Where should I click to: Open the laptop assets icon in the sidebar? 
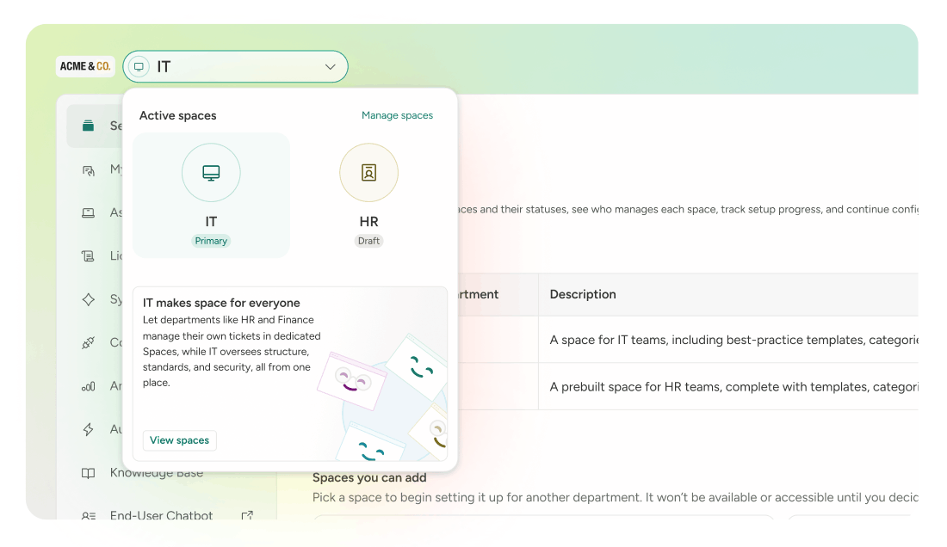(88, 213)
